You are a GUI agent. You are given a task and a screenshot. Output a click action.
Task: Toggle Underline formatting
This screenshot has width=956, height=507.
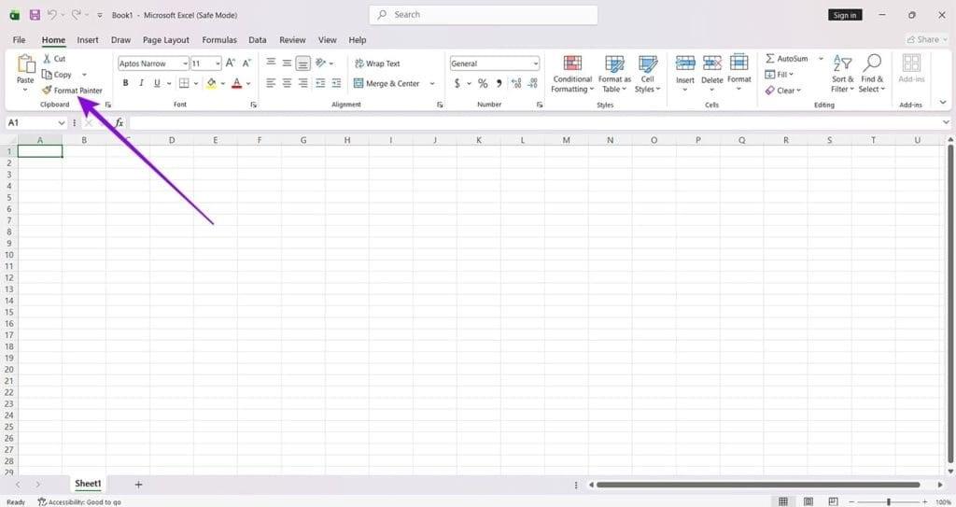coord(157,83)
